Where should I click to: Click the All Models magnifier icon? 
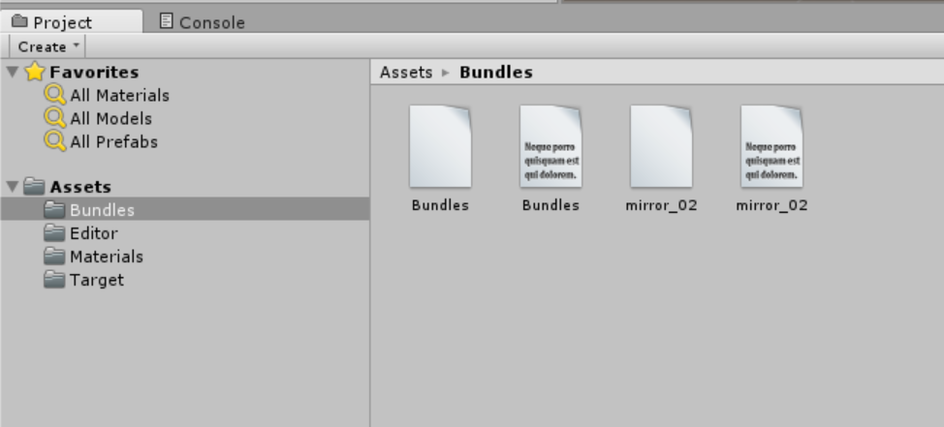pyautogui.click(x=55, y=118)
